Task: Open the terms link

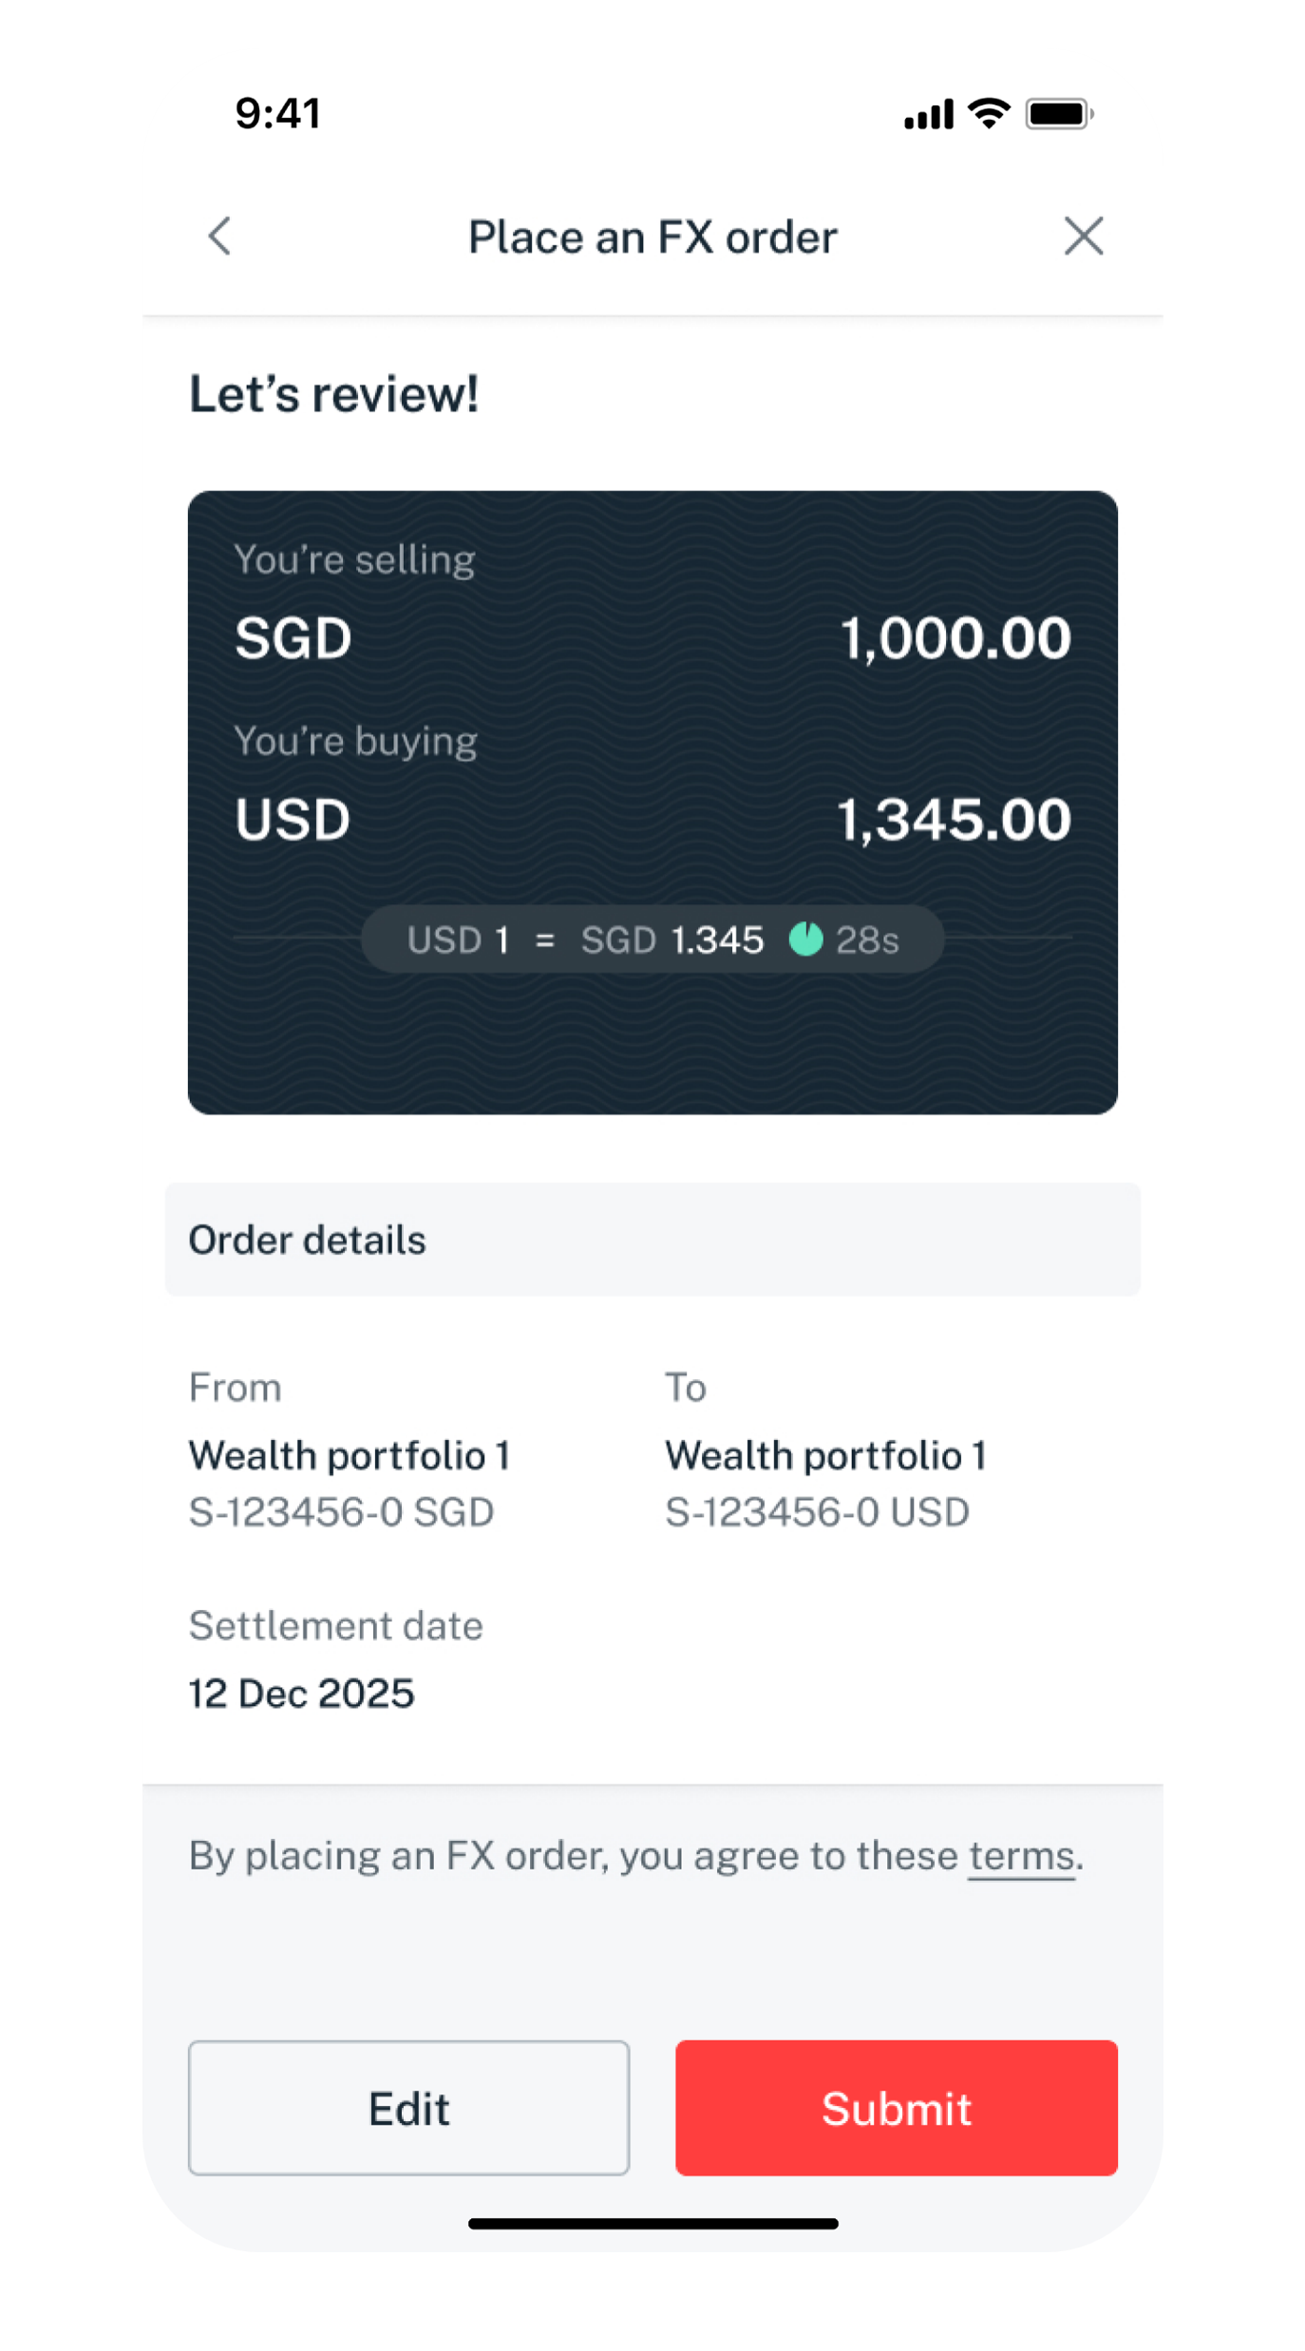Action: 1021,1856
